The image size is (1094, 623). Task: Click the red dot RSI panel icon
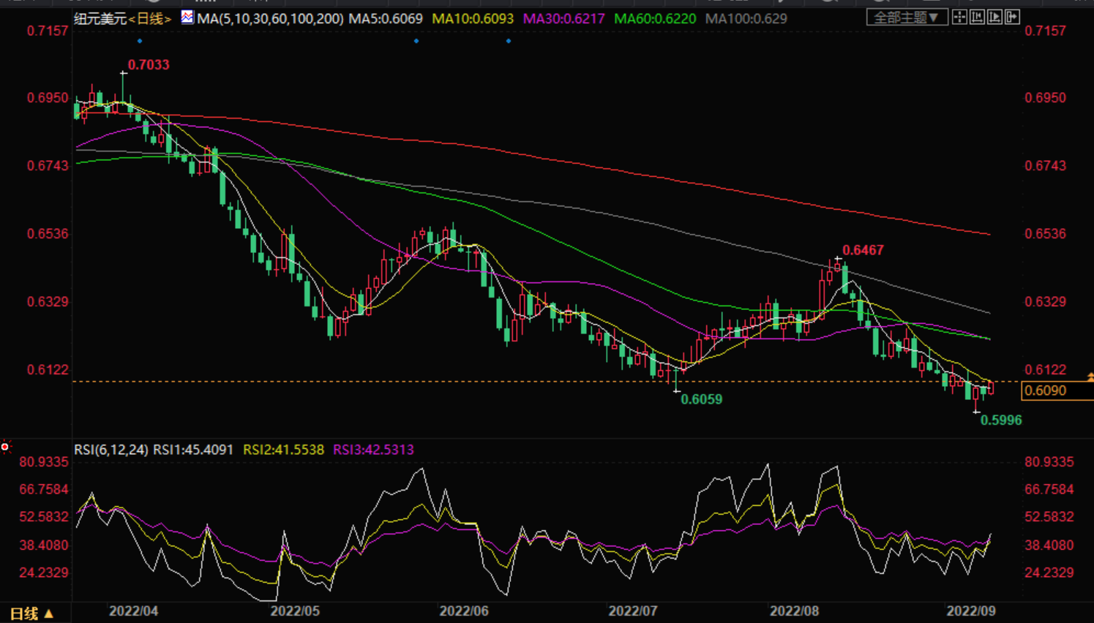coord(5,447)
